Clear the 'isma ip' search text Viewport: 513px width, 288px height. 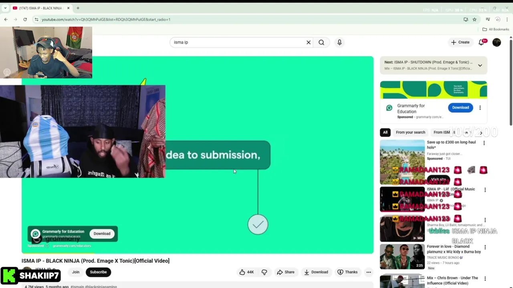click(309, 42)
